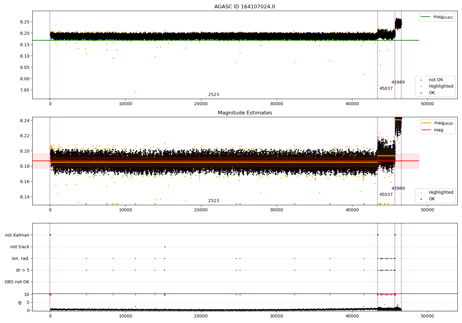The height and width of the screenshot is (323, 462).
Task: Select the mag OBSID legend entry in middle plot
Action: [x=438, y=123]
